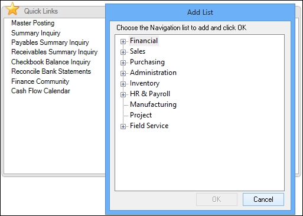
Task: Expand the Sales tree node
Action: (123, 52)
